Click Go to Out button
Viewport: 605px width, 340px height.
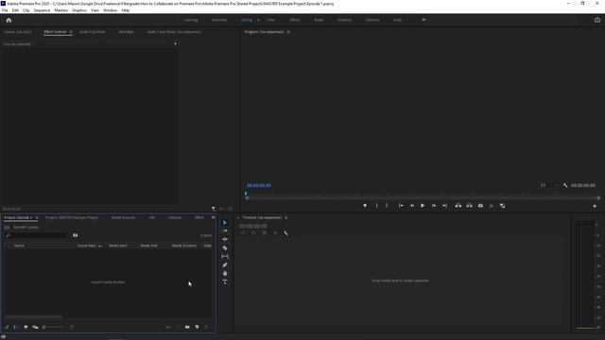(444, 206)
